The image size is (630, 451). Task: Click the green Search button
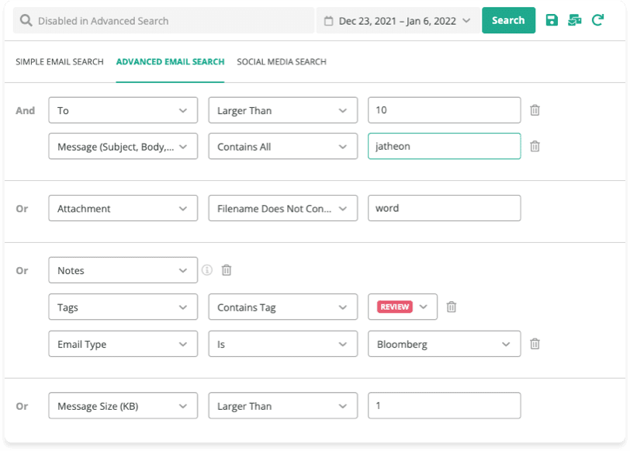[508, 20]
